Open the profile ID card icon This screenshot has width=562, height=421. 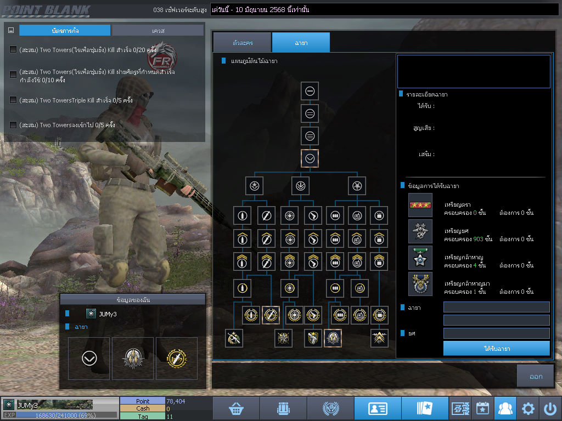(x=378, y=408)
